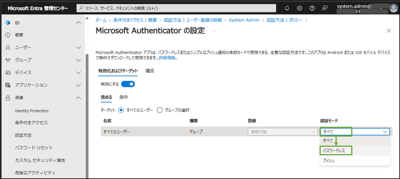Switch to the 構成 tab
400x179 pixels.
pos(150,71)
